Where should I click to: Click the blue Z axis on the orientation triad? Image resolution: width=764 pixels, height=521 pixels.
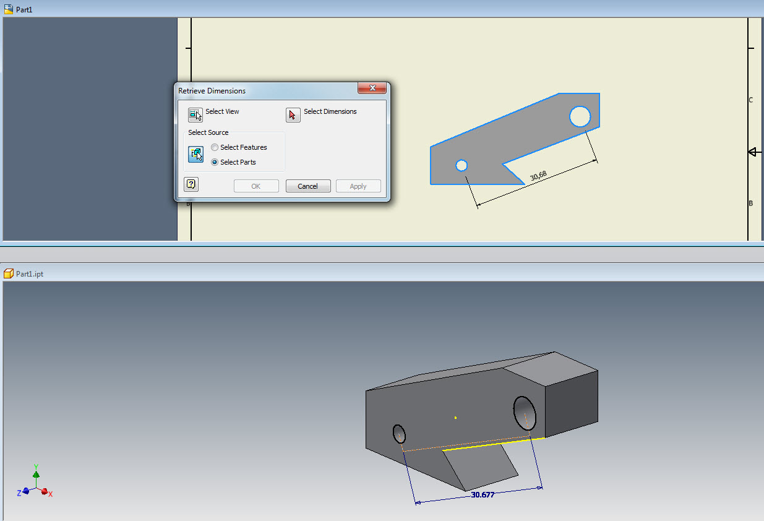point(25,492)
